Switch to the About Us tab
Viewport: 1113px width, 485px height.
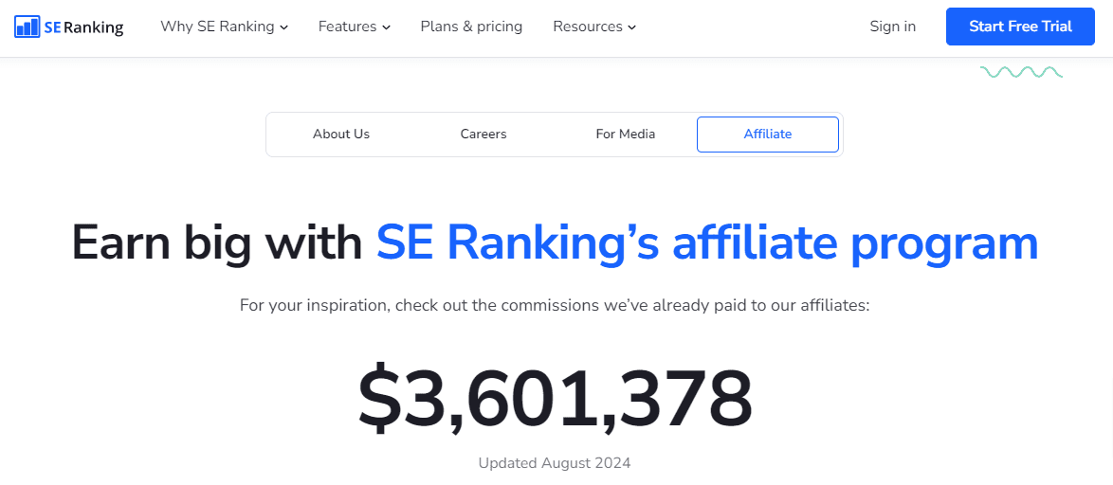point(341,134)
